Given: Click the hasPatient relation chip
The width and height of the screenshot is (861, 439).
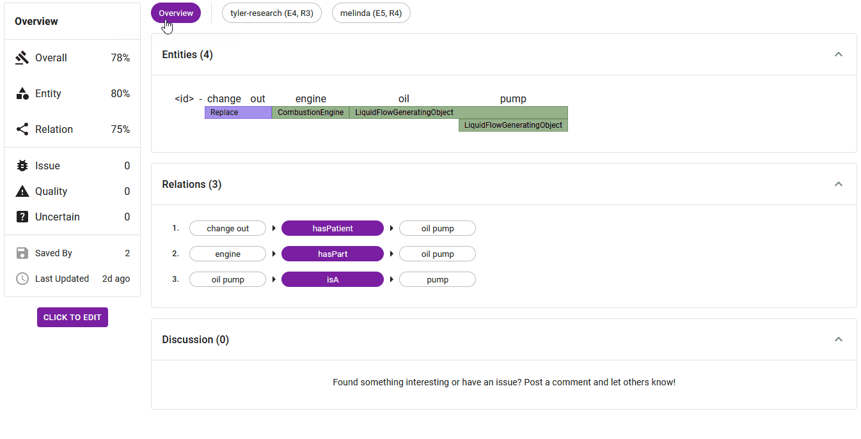Looking at the screenshot, I should [x=333, y=229].
